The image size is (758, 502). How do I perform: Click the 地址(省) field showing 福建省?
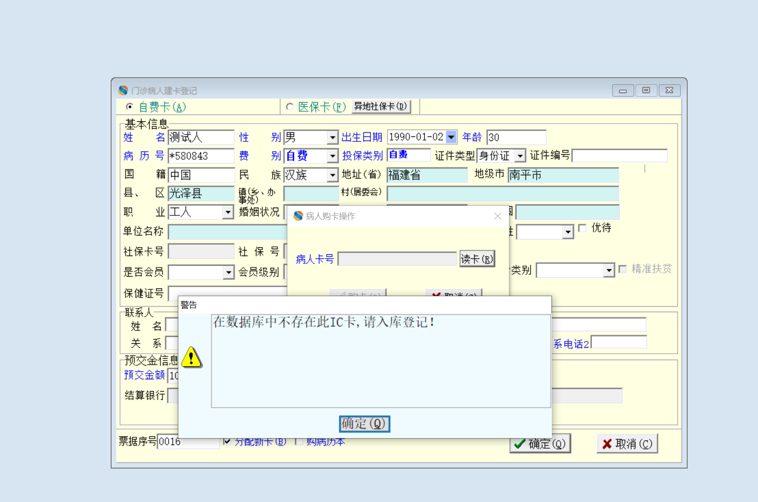(427, 175)
